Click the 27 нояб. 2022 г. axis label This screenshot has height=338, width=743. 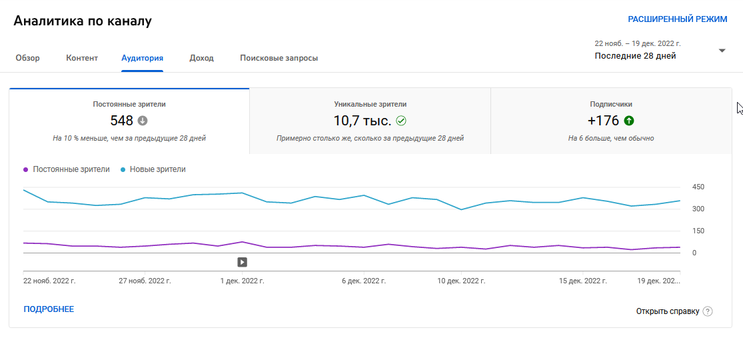click(145, 281)
